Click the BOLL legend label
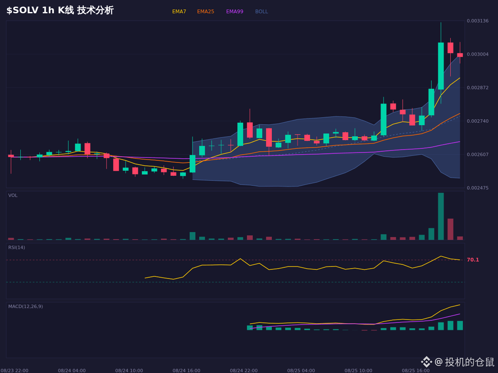 (x=261, y=12)
